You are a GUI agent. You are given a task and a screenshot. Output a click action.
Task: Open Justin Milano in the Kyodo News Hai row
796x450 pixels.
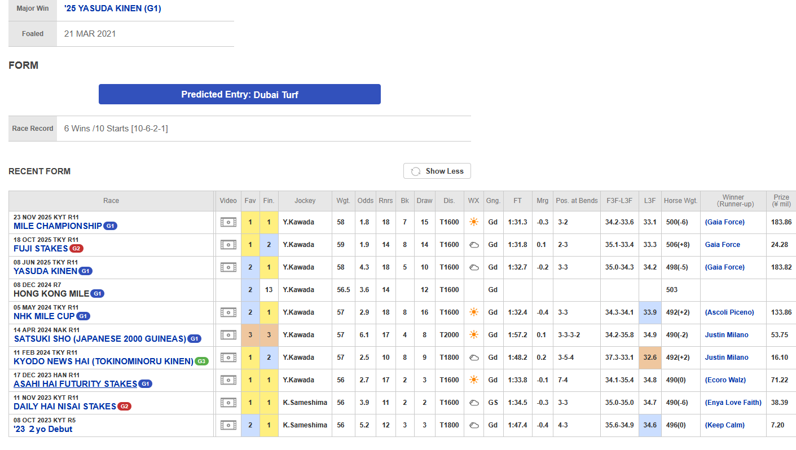[727, 358]
